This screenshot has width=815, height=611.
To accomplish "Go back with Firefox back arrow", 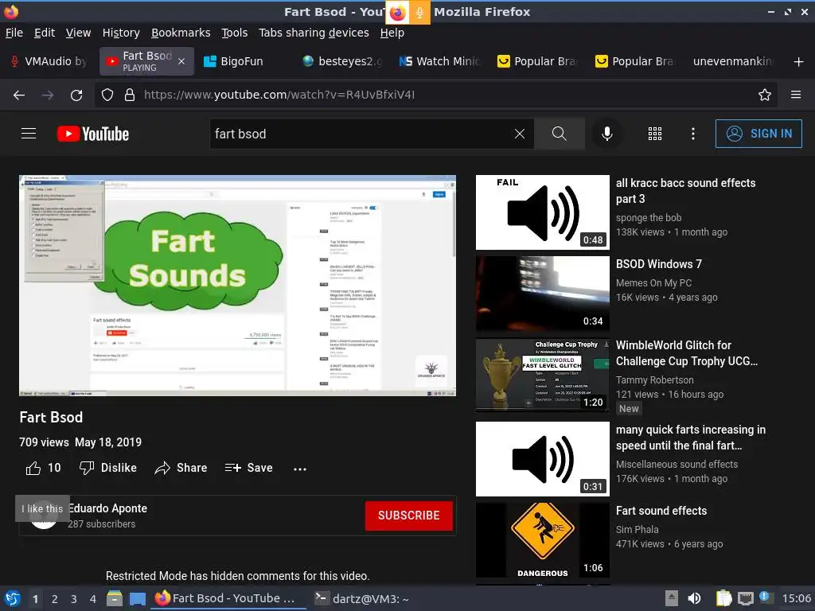I will tap(19, 95).
